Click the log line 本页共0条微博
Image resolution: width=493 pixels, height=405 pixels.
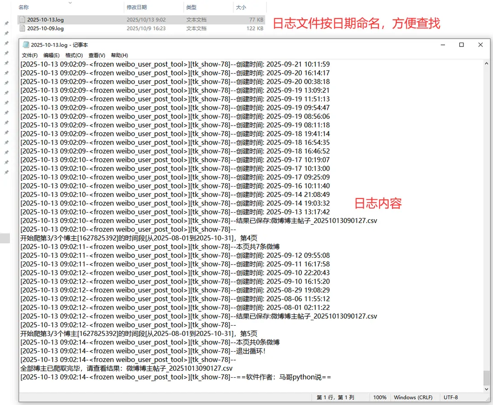(x=150, y=342)
